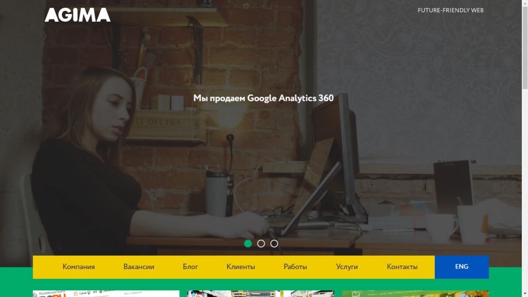Viewport: 528px width, 297px height.
Task: Open the green project thumbnail on the right
Action: tap(415, 293)
